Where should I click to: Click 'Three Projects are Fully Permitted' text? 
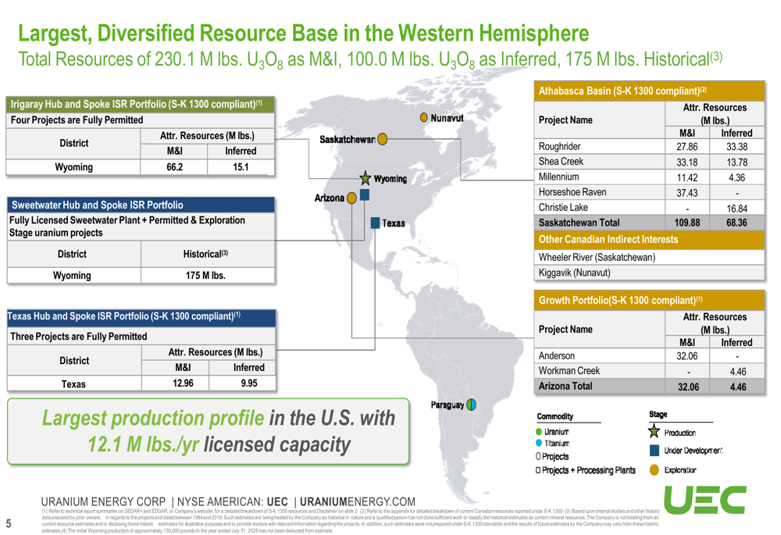point(79,337)
